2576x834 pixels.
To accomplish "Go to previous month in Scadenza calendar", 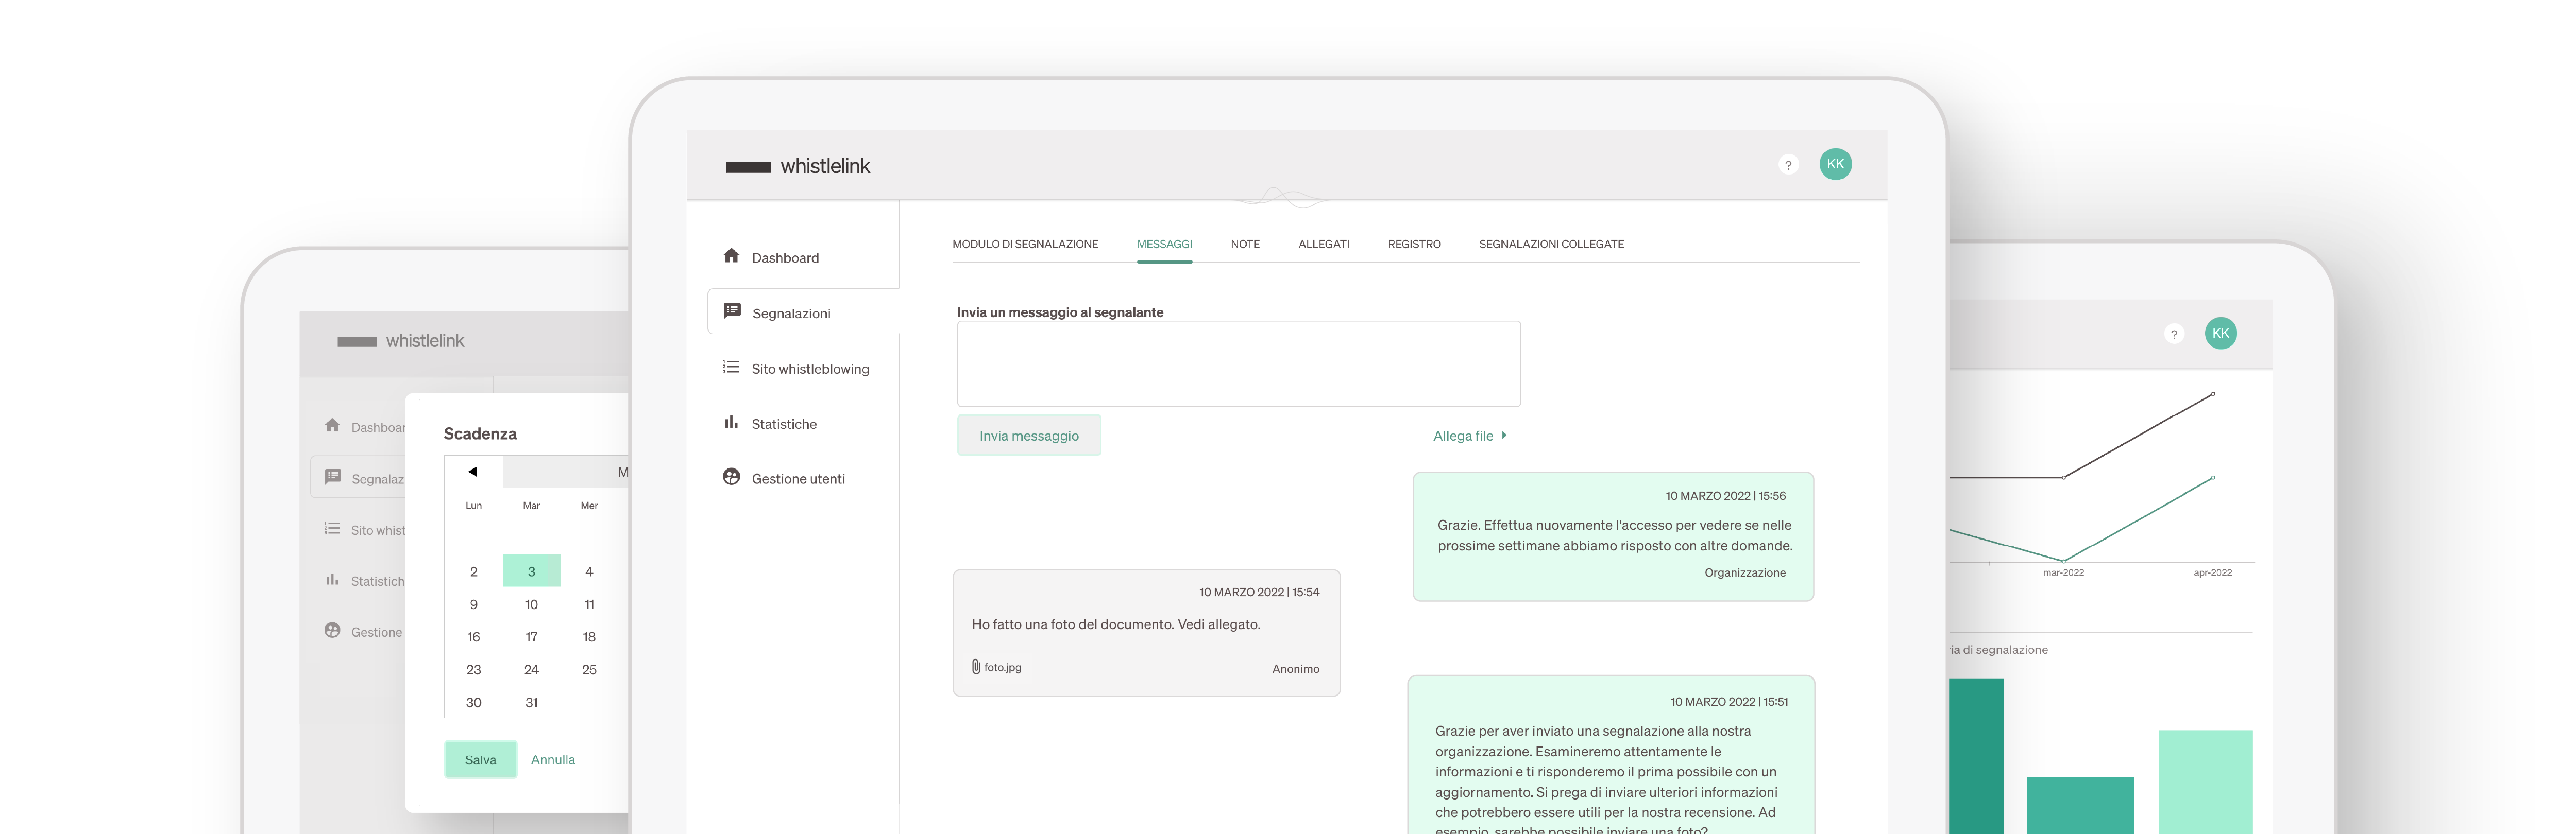I will (473, 472).
